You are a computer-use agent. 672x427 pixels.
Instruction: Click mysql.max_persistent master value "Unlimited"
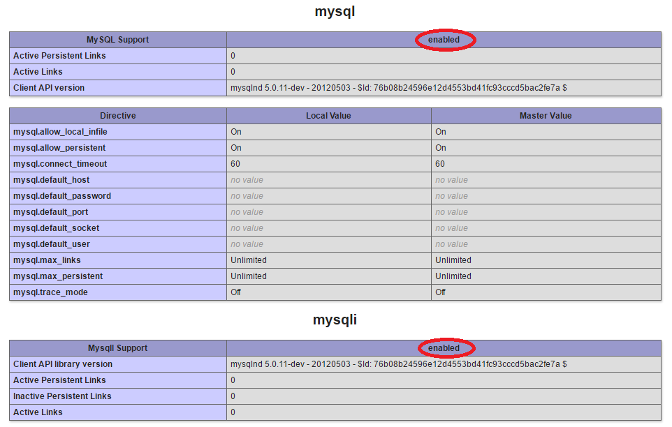click(453, 276)
